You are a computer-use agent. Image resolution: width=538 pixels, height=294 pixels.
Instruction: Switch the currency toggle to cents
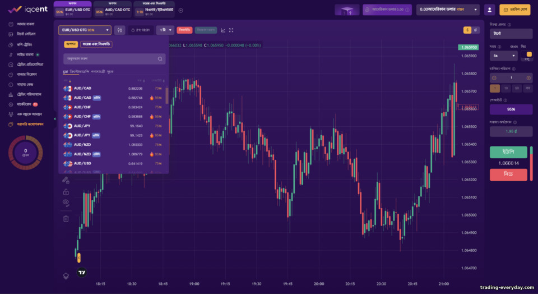point(475,30)
